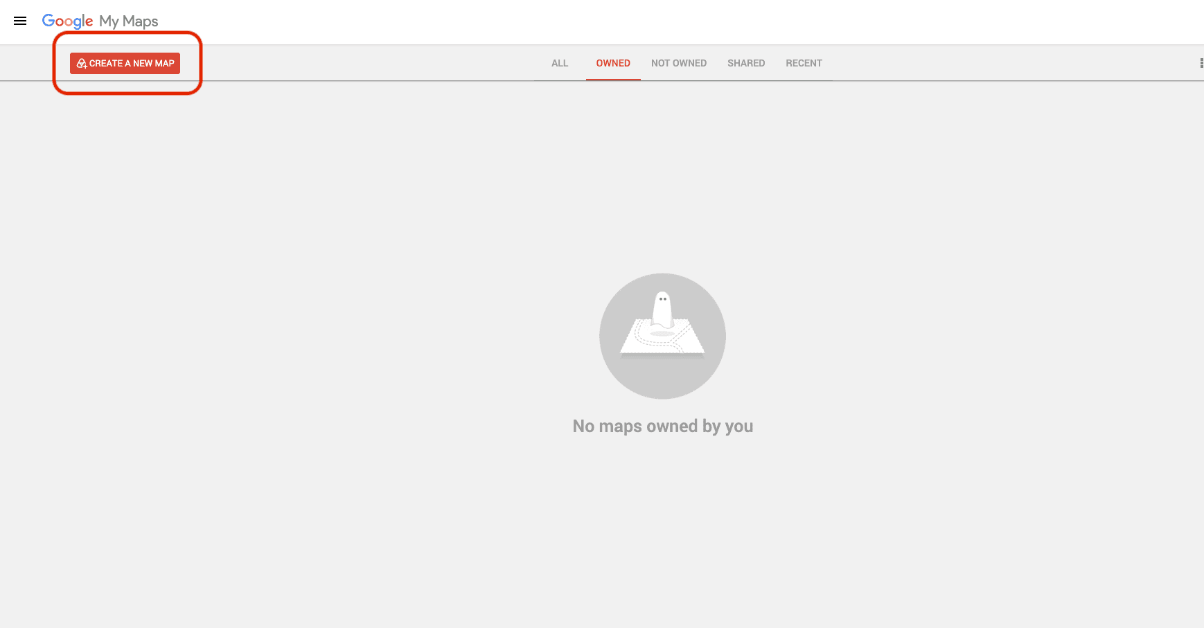Switch to the All tab

(x=560, y=63)
